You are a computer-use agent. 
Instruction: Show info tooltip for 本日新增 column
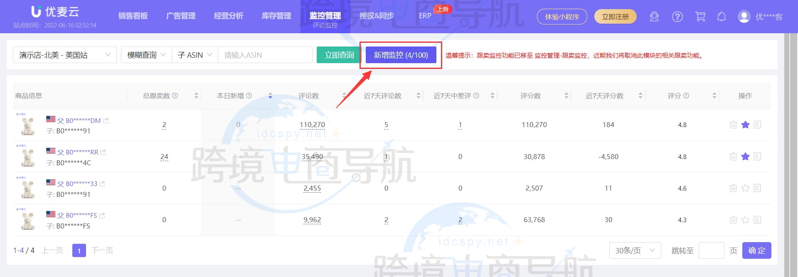(x=249, y=96)
